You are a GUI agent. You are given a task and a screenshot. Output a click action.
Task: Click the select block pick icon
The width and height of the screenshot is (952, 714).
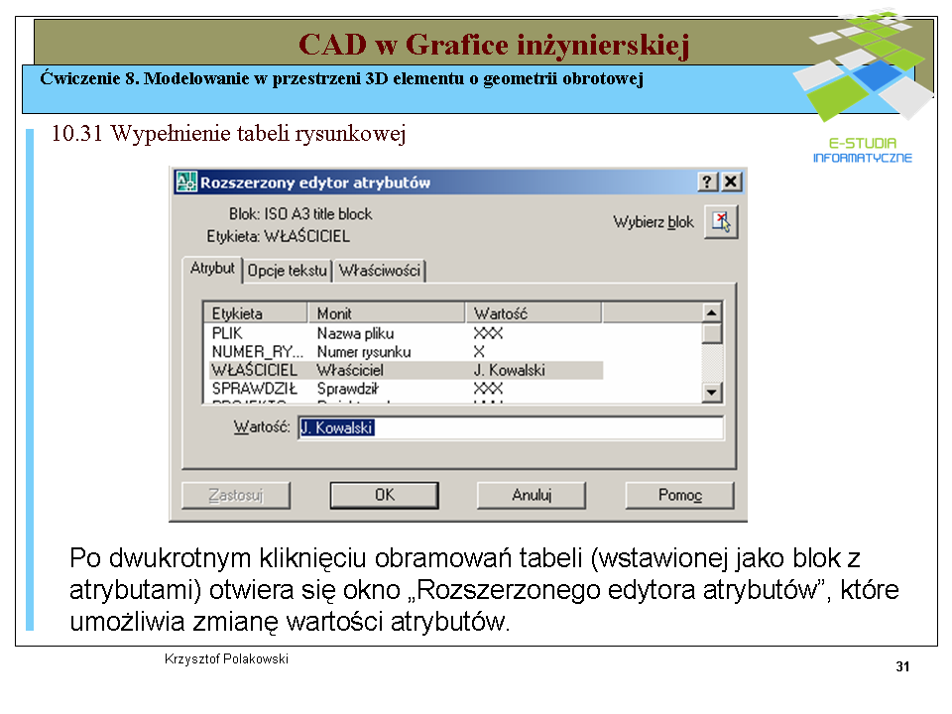(x=721, y=222)
